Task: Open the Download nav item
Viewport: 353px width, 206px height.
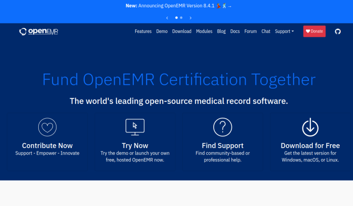Action: 182,31
